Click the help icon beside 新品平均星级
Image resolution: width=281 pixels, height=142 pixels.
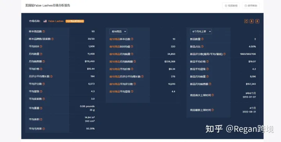point(208,69)
